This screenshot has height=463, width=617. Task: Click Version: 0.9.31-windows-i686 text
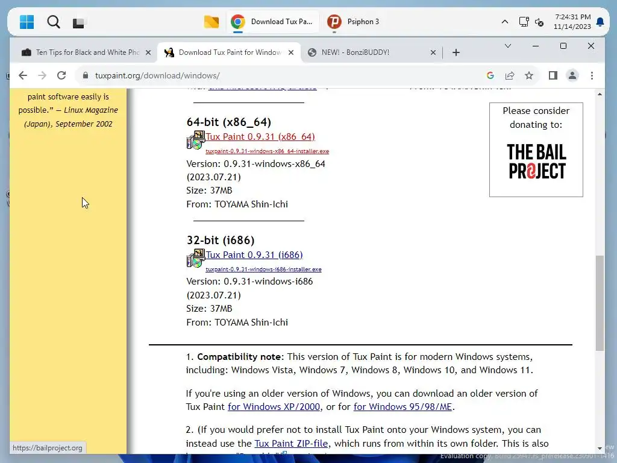[249, 282]
